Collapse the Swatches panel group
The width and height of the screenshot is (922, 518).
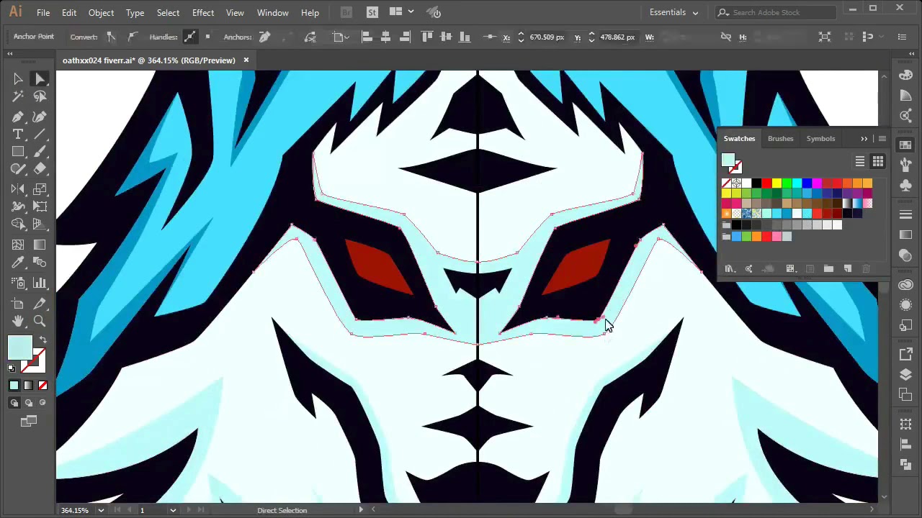[x=864, y=138]
